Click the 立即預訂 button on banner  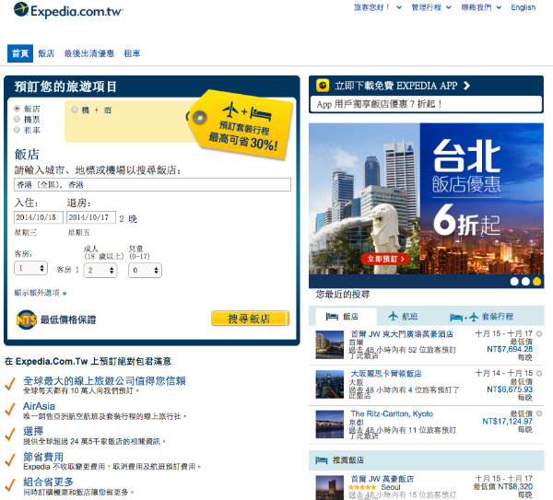[x=385, y=259]
